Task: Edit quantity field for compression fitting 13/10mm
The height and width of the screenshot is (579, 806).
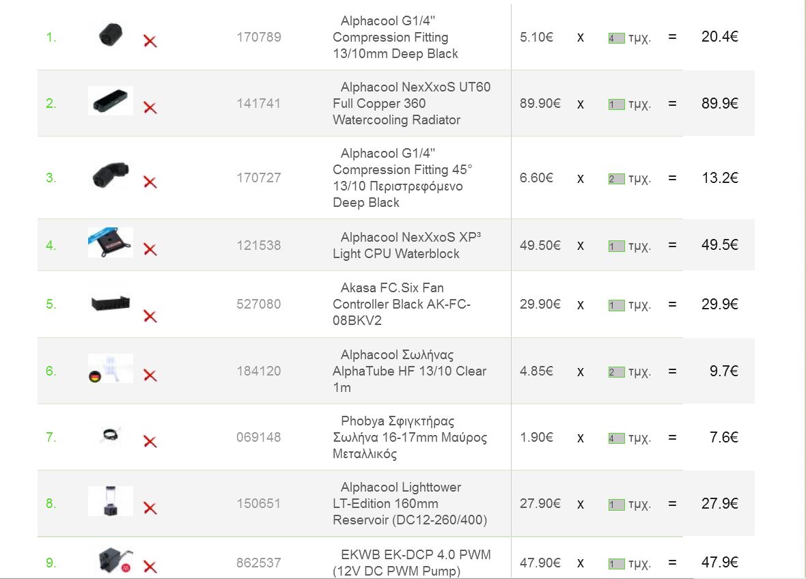Action: click(616, 38)
